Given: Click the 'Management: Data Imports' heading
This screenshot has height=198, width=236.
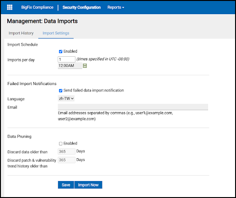Looking at the screenshot, I should point(42,21).
